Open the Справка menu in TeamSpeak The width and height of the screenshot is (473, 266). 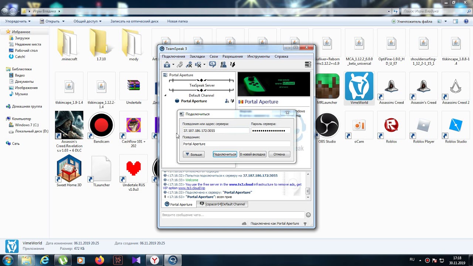[281, 57]
